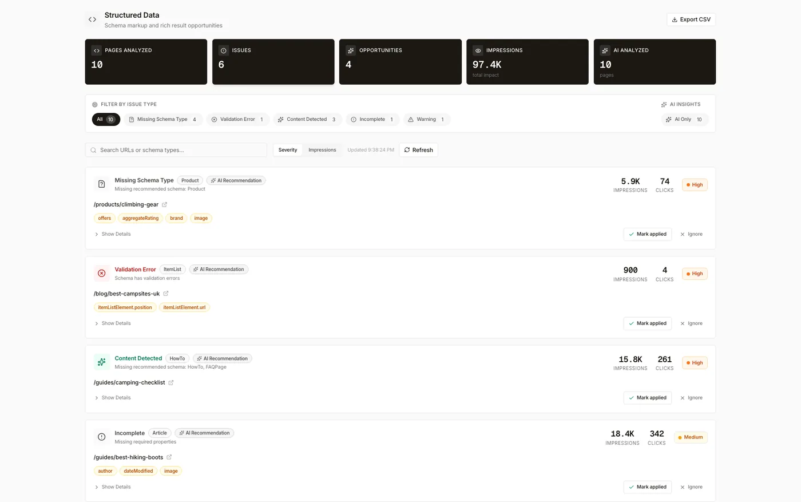Click the Structured Data code brackets icon
801x502 pixels.
click(x=92, y=19)
